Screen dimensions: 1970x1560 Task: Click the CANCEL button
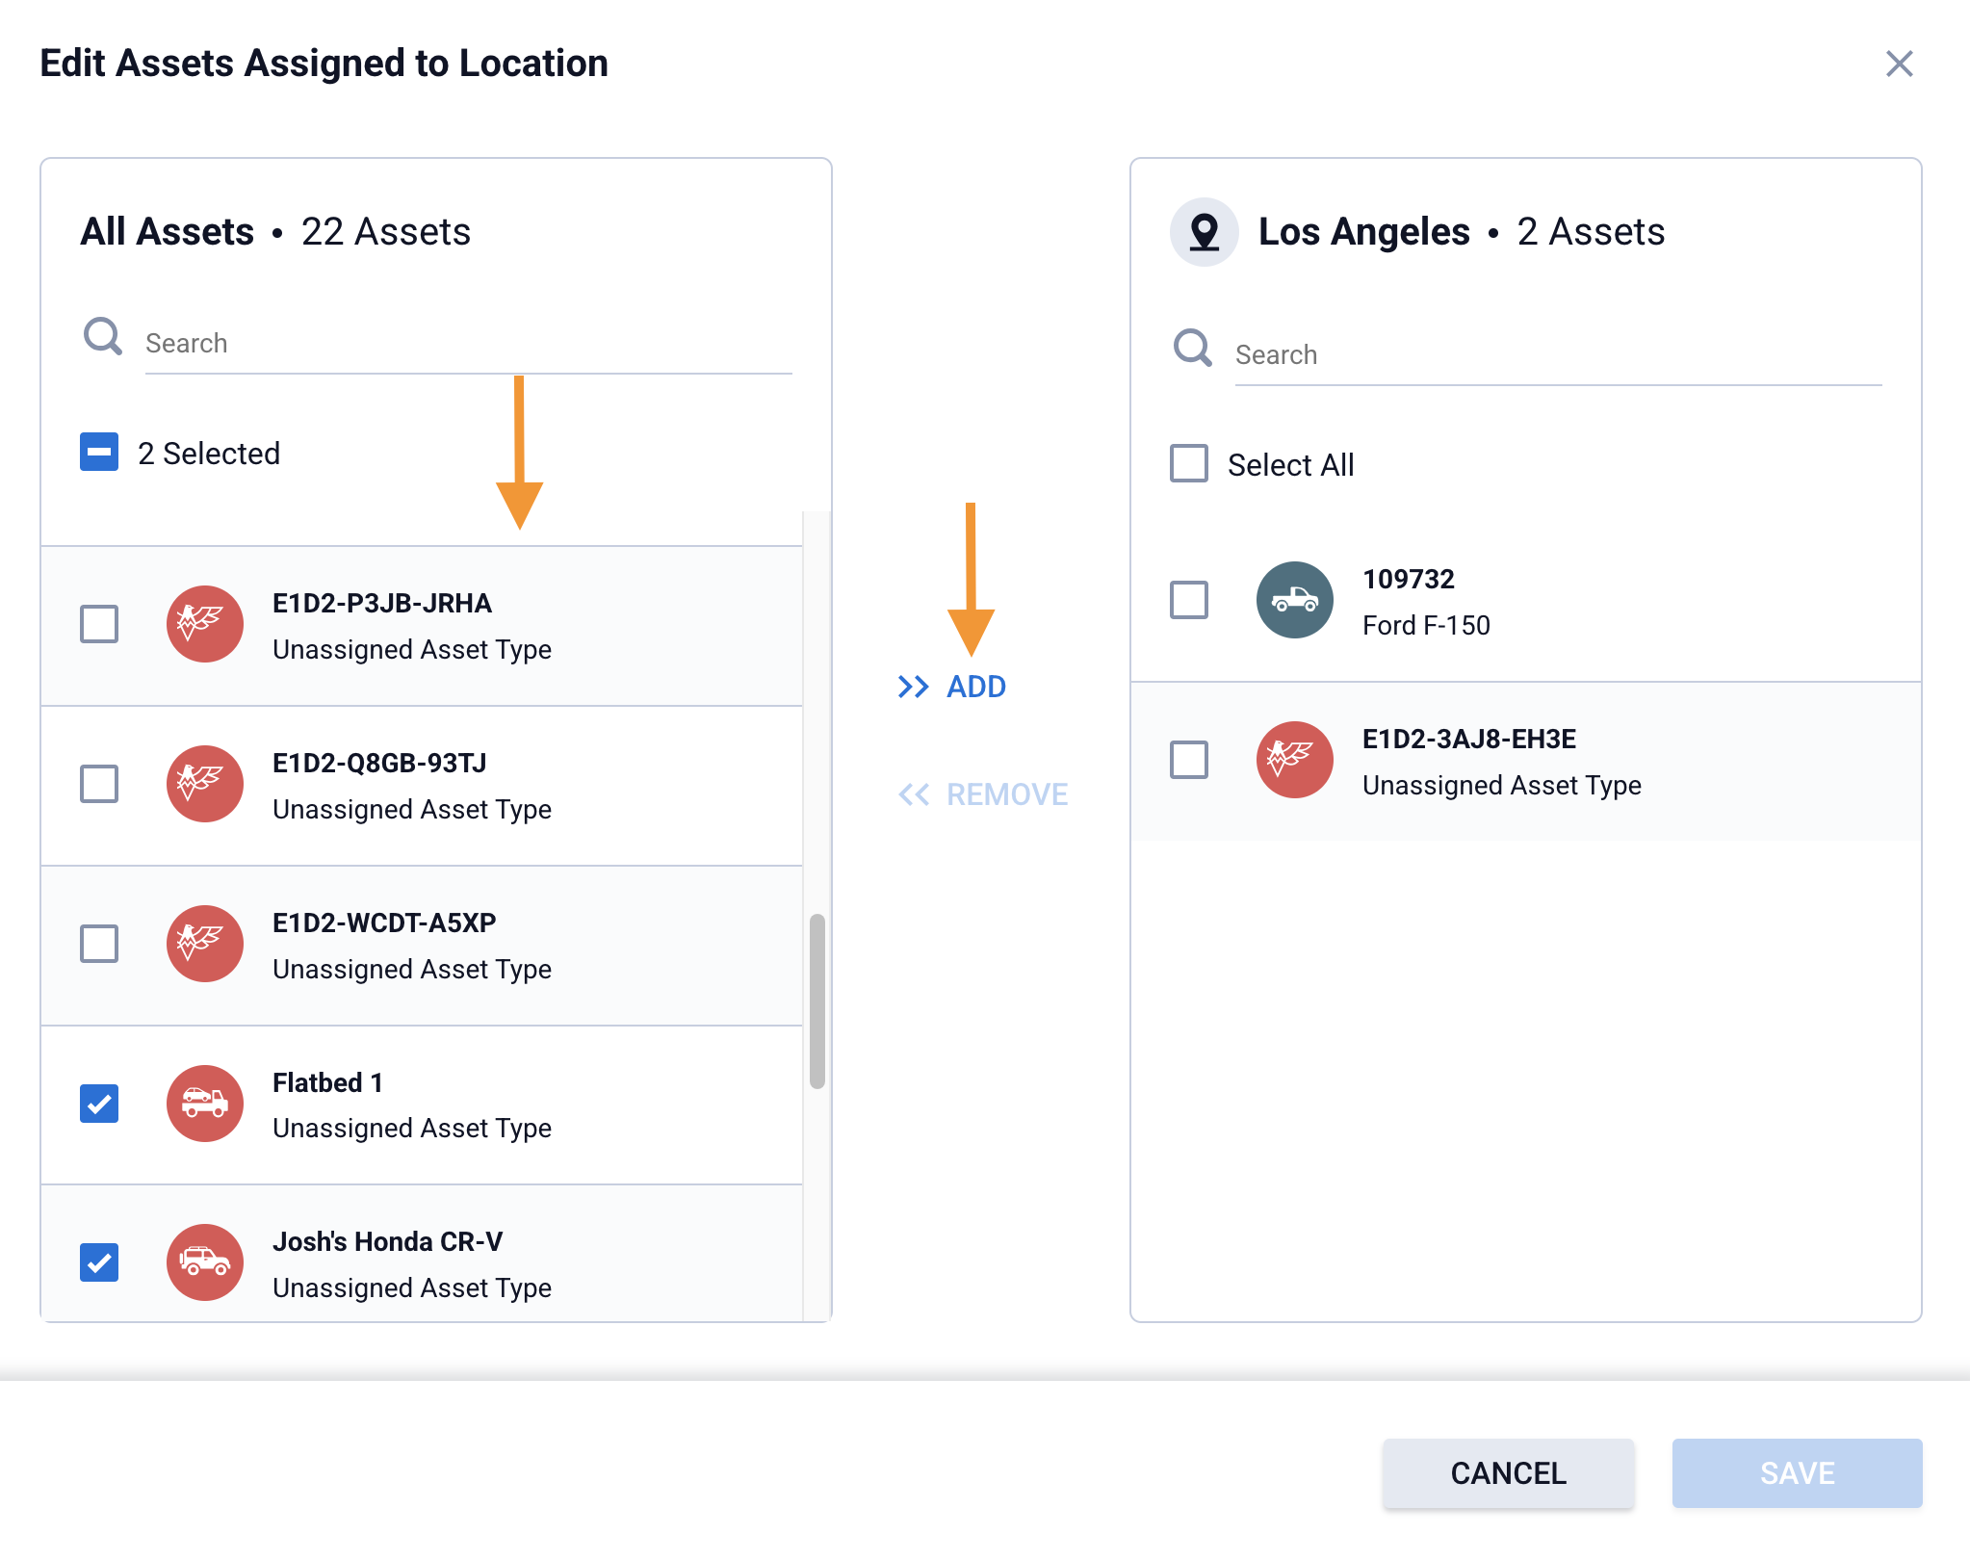(x=1508, y=1473)
